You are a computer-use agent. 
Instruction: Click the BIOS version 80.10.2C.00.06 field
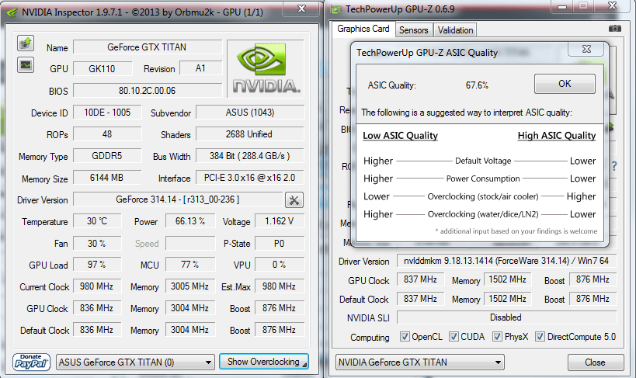148,91
